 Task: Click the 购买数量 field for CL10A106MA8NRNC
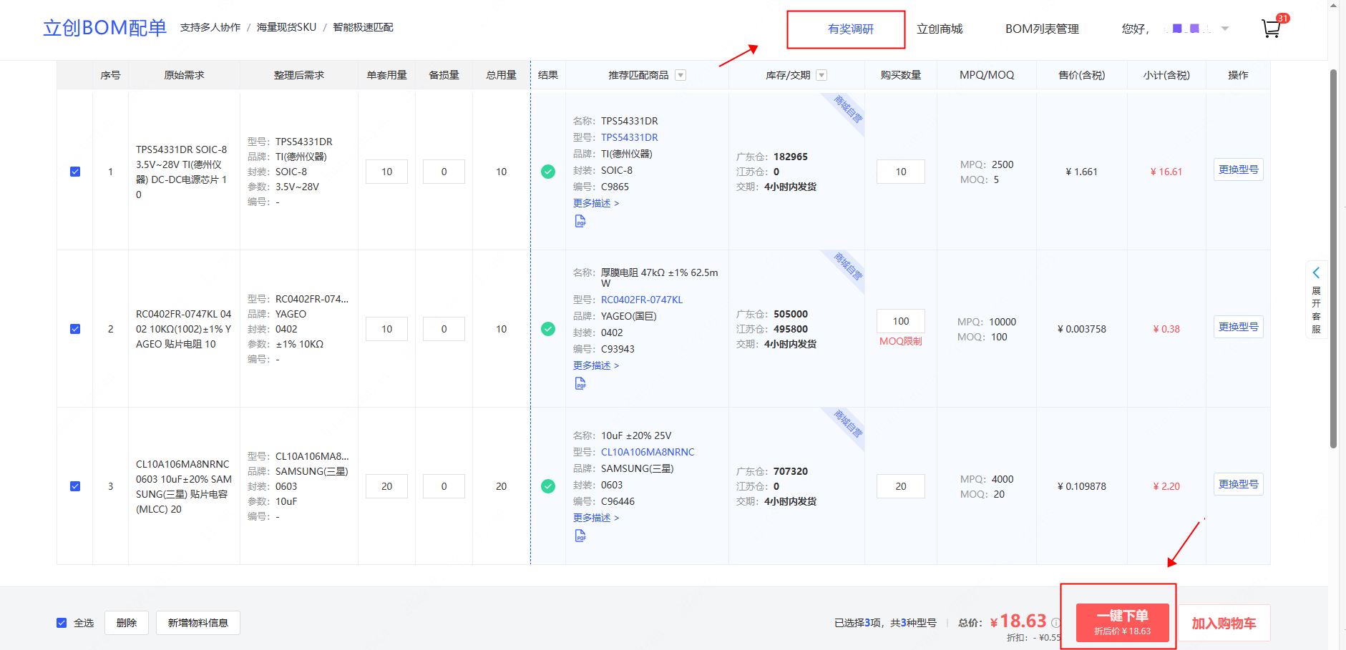[901, 486]
